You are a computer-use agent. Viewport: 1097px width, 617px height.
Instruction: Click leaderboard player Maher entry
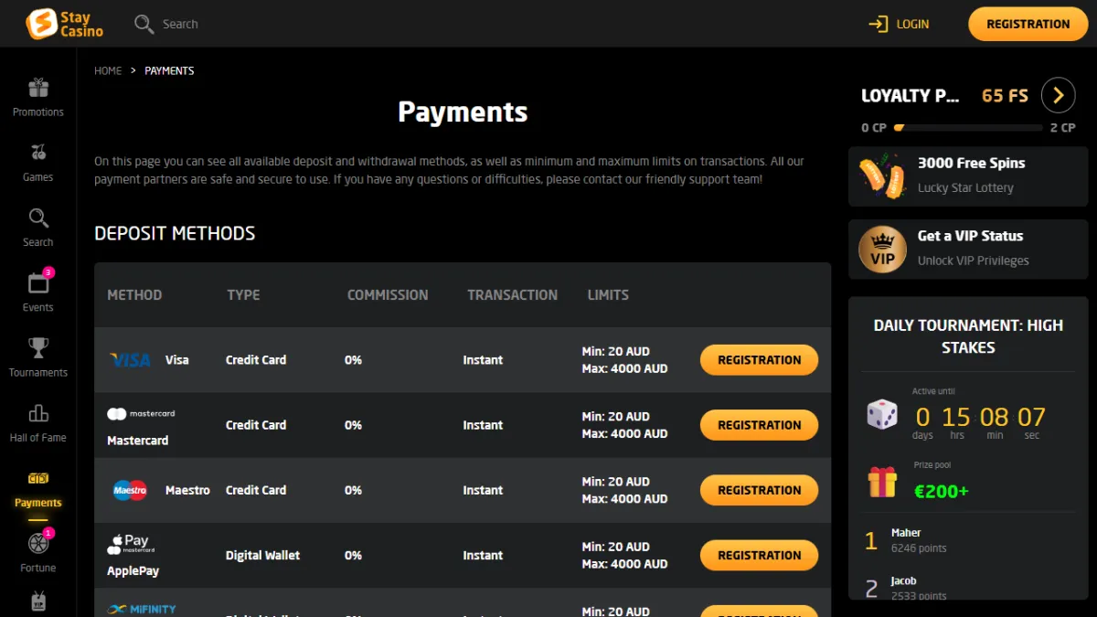coord(968,540)
